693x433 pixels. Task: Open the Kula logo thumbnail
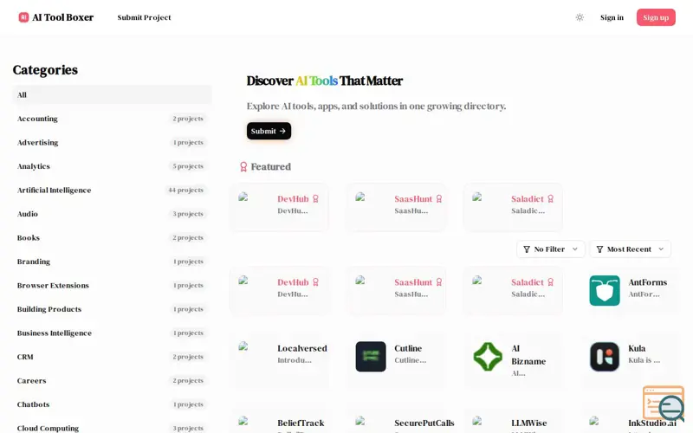604,356
